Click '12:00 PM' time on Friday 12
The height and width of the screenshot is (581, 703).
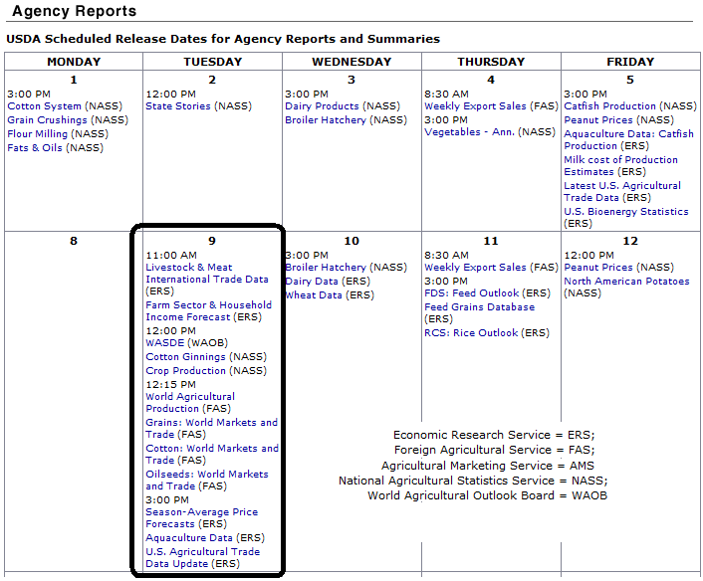point(589,256)
